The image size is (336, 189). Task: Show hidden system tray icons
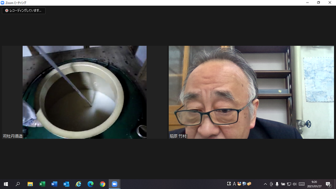point(265,184)
